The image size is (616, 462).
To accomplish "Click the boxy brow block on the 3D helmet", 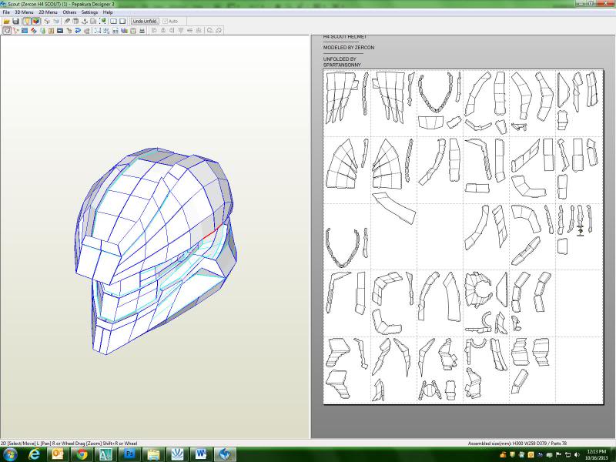I will (99, 259).
